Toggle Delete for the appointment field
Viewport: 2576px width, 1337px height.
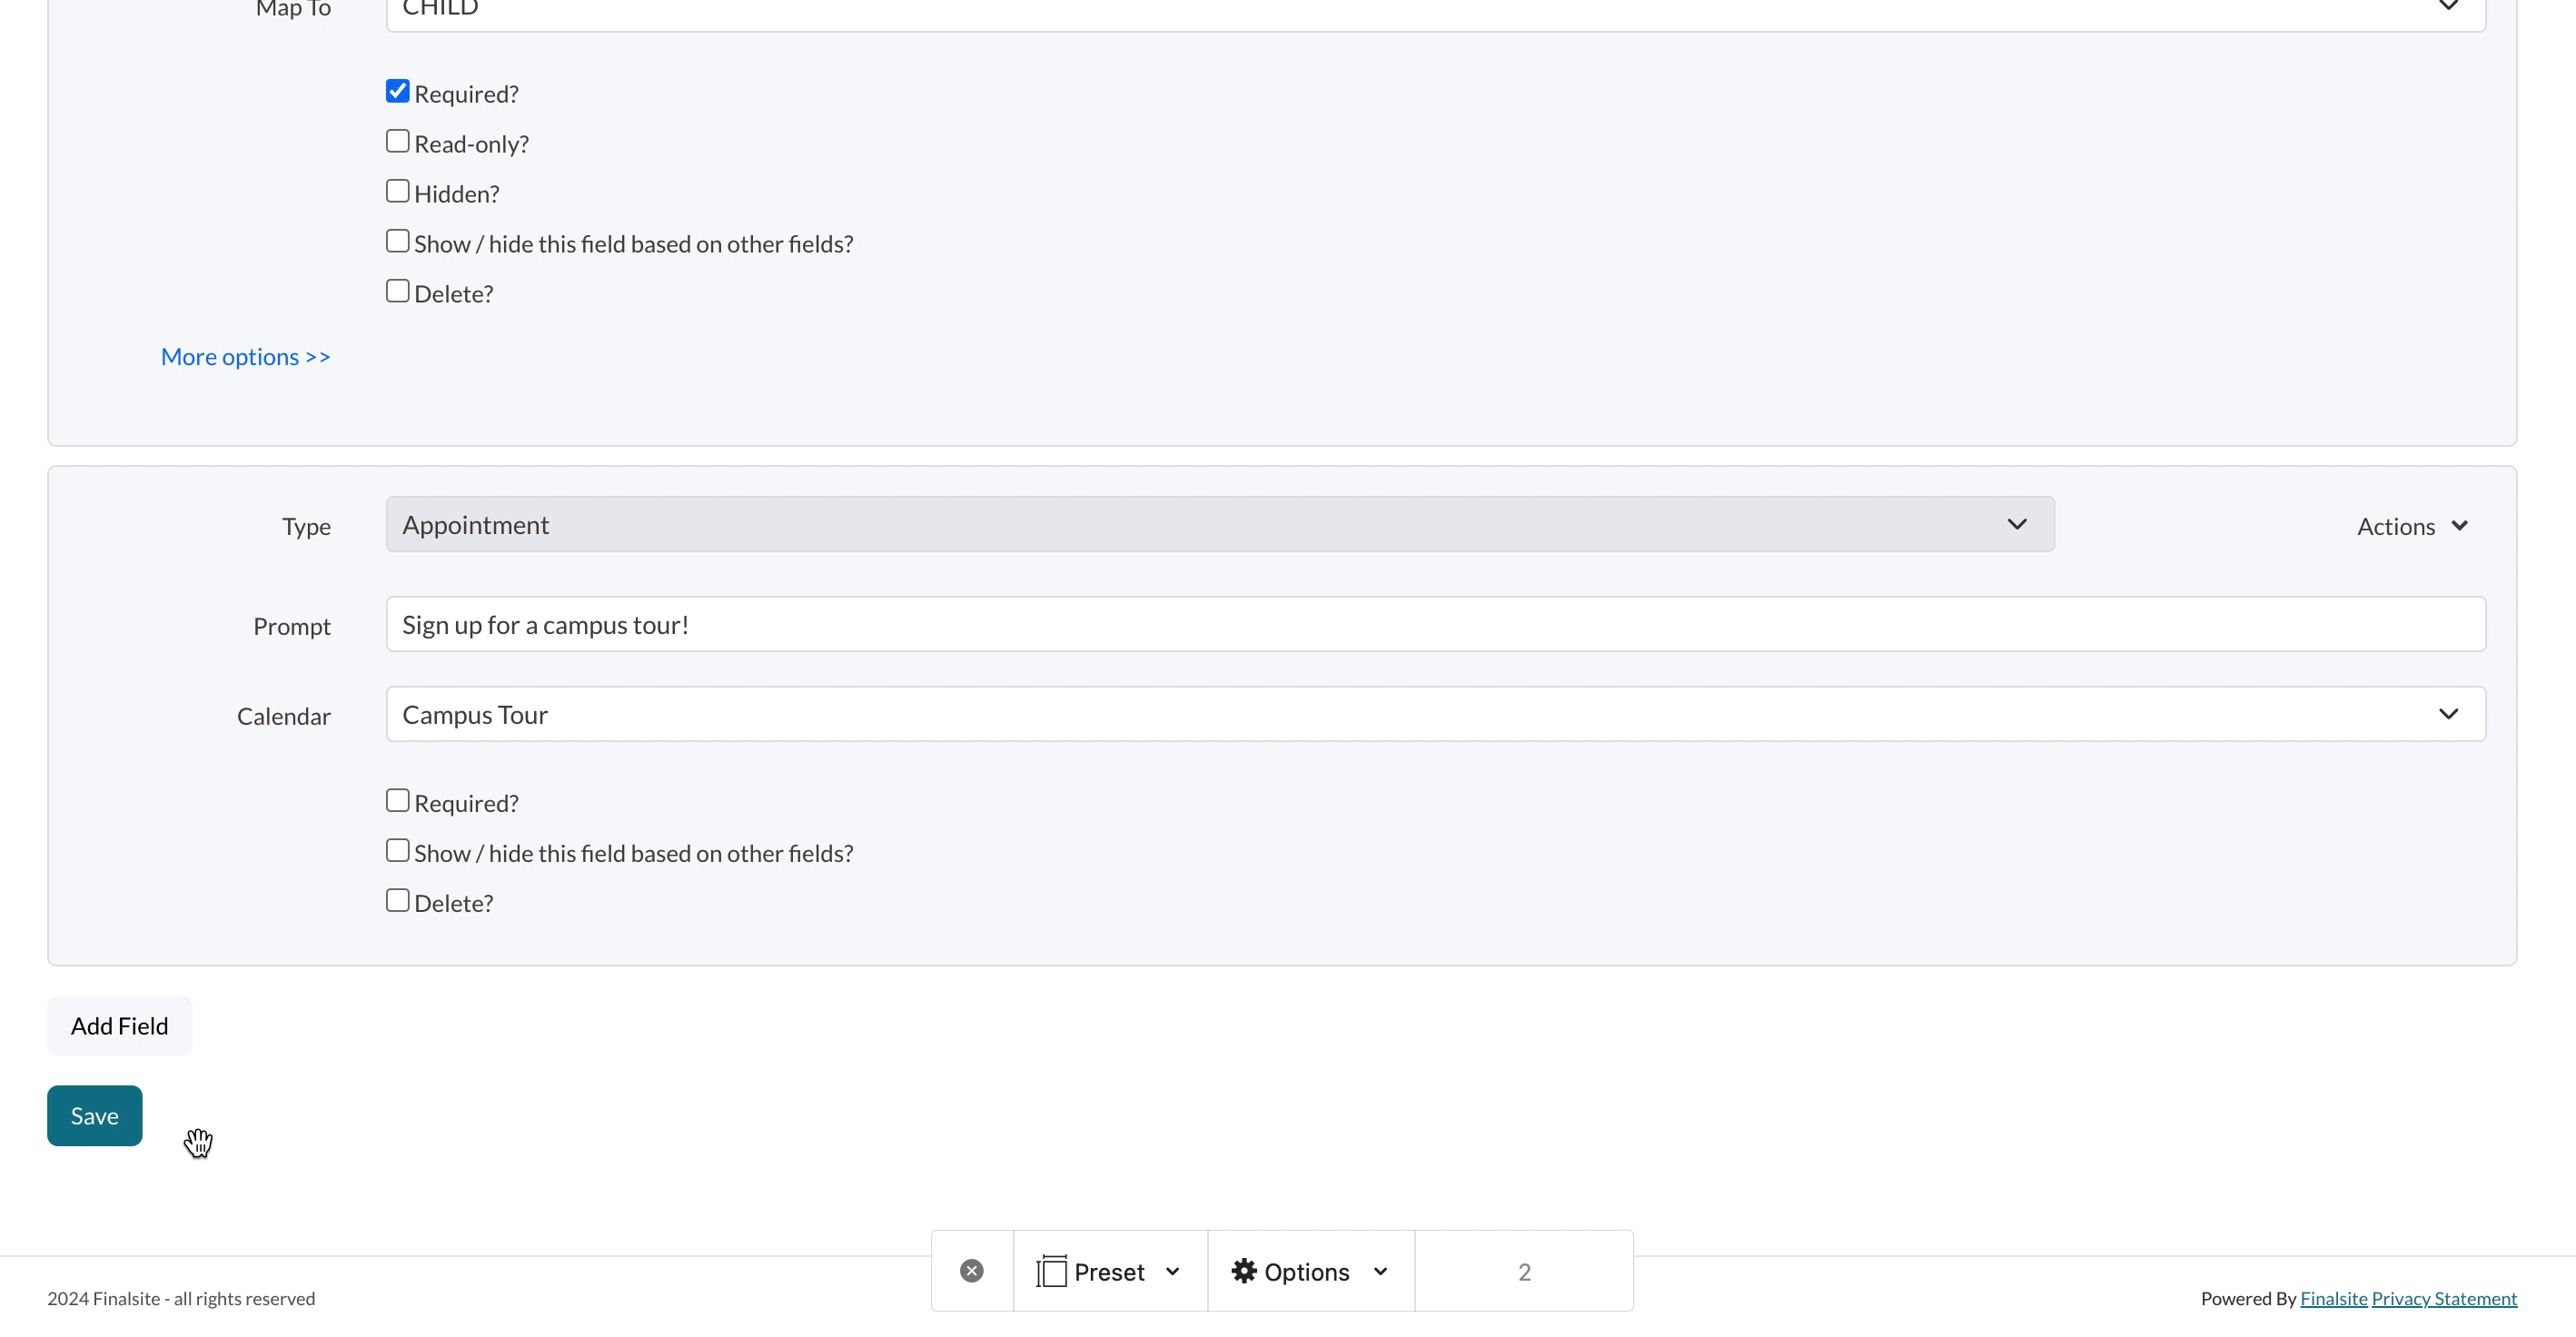[x=397, y=899]
